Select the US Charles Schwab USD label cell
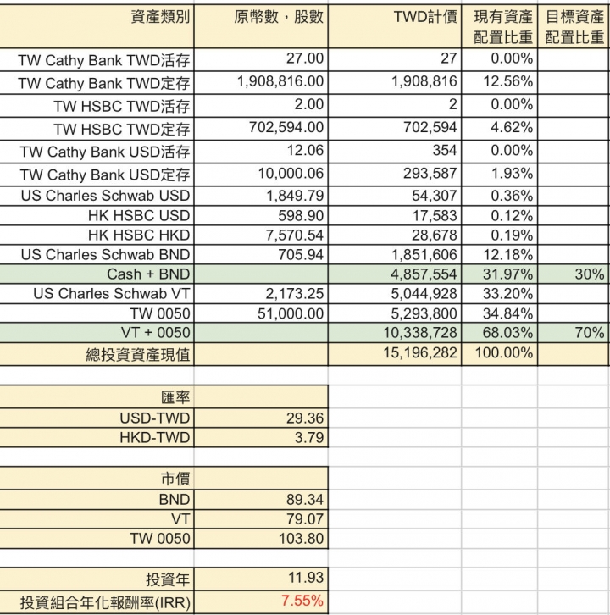 click(x=97, y=196)
